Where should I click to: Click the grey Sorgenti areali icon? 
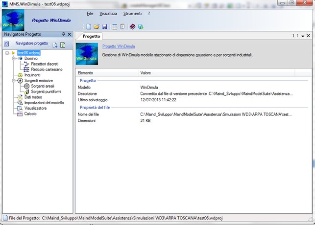[26, 86]
